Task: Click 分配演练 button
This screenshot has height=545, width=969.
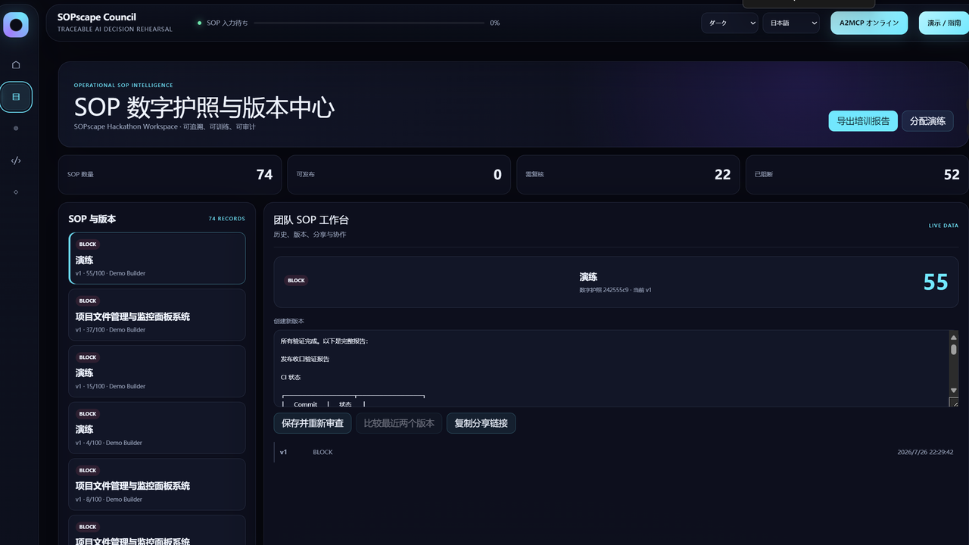Action: 927,121
